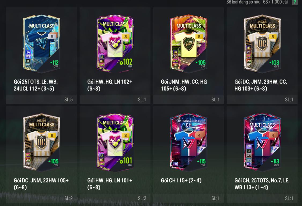The width and height of the screenshot is (302, 206).
Task: Click the title Gói CH, 25TOTS, No.7, LE, WB 113+
Action: point(262,184)
